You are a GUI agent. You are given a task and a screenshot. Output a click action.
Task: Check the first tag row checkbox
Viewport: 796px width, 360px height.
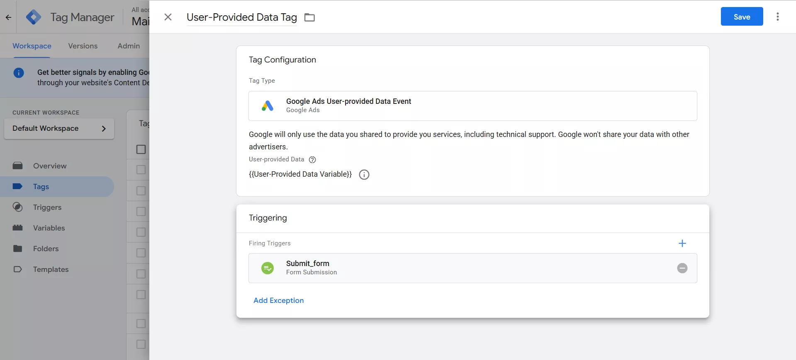coord(141,170)
